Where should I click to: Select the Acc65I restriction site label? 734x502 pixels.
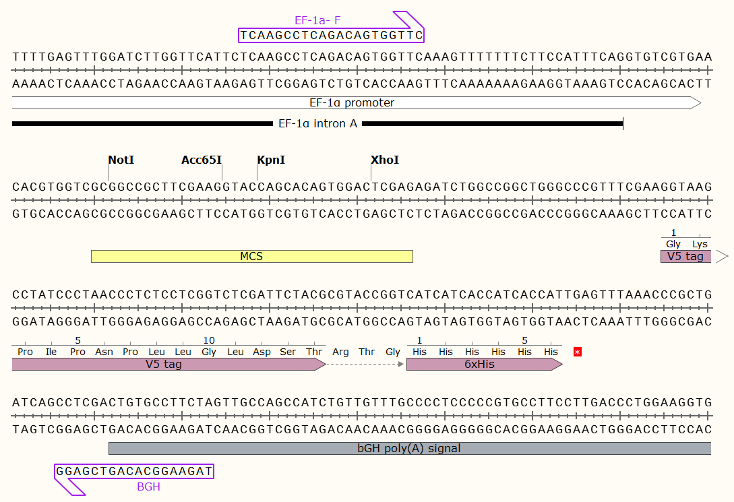[202, 160]
